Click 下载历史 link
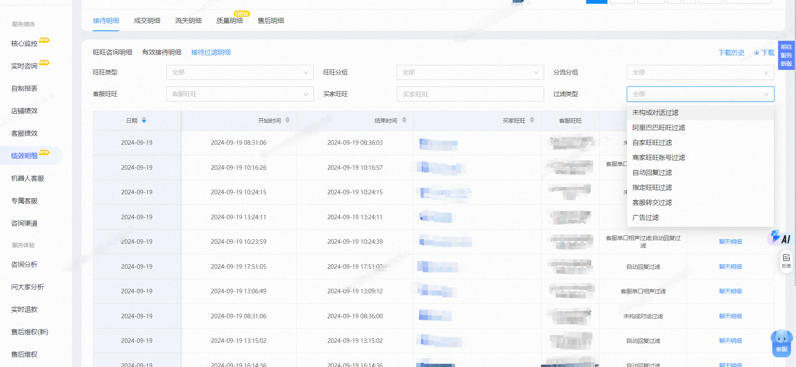Viewport: 796px width, 367px height. (x=731, y=53)
